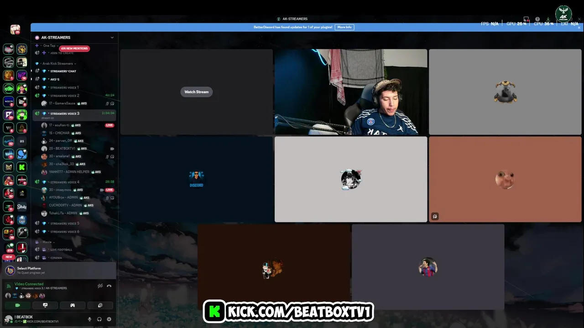Screen dimensions: 584x328
Task: Click the Watch Stream button
Action: click(x=196, y=92)
